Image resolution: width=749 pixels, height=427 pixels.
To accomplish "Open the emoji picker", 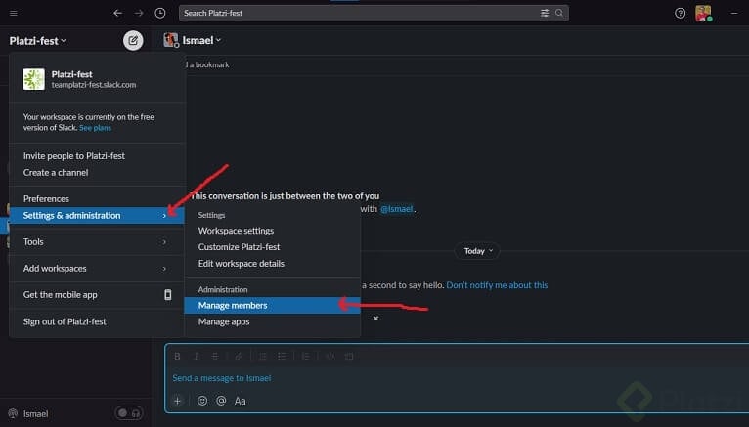I will coord(202,401).
